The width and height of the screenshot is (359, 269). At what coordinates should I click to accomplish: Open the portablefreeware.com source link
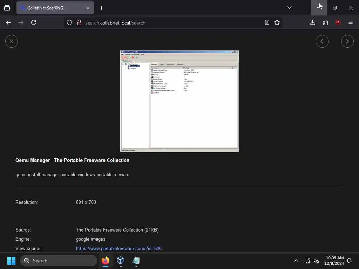click(118, 248)
